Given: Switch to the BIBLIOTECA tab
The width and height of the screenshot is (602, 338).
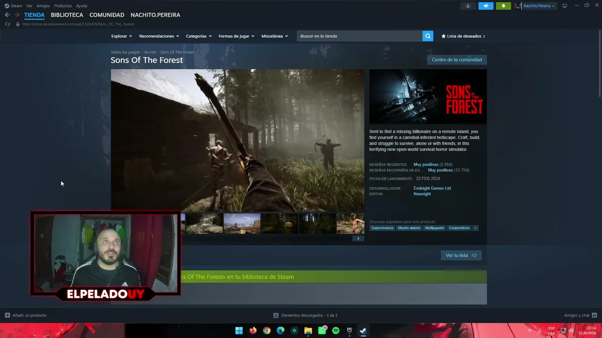Looking at the screenshot, I should 67,15.
